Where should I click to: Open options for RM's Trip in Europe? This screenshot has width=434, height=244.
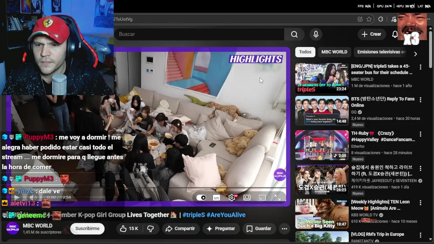(x=420, y=235)
